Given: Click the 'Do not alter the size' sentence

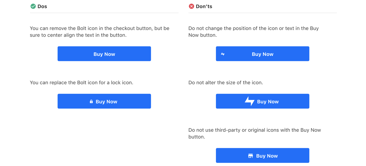Looking at the screenshot, I should coord(226,83).
